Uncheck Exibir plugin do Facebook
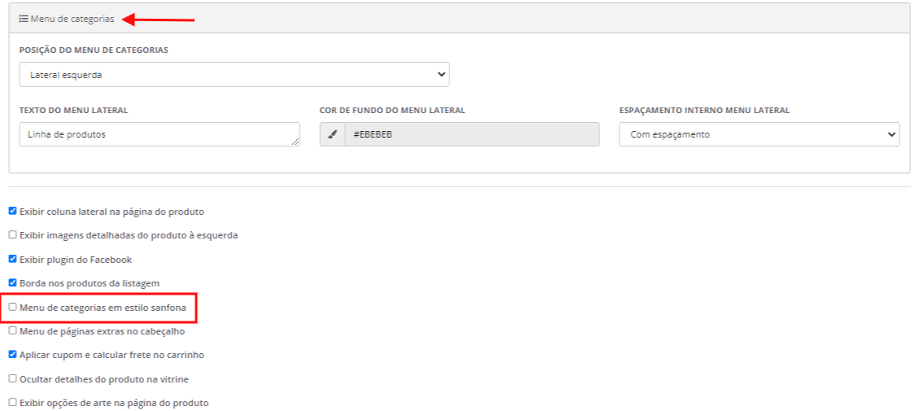This screenshot has height=411, width=919. point(12,259)
